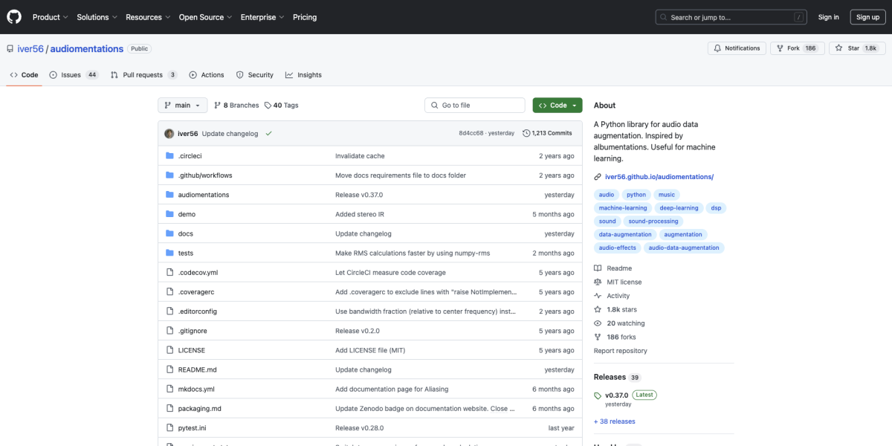
Task: Open the iver56.github.io/audiomentations link
Action: tap(659, 177)
